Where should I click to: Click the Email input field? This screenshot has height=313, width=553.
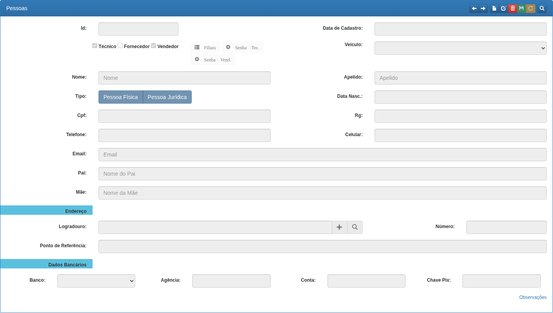point(322,155)
